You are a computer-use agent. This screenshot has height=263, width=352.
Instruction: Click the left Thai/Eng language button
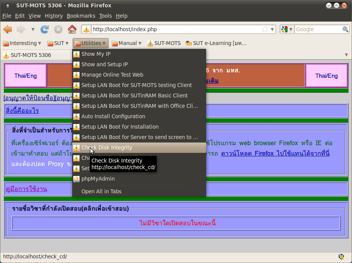click(25, 76)
